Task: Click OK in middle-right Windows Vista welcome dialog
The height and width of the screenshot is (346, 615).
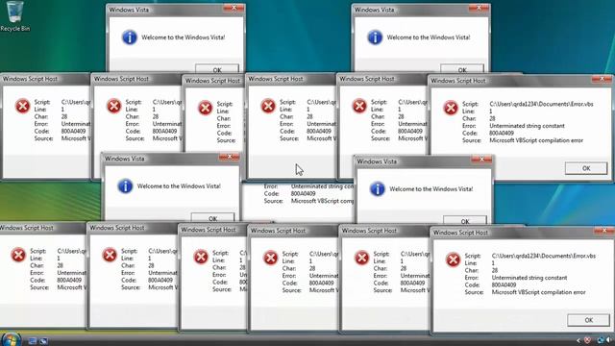Action: point(465,220)
